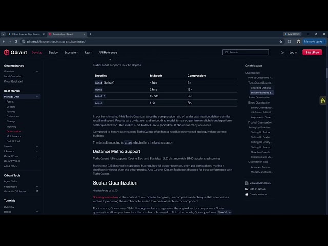
Task: Close the Quantization - Qdrant tab
Action: tap(84, 34)
